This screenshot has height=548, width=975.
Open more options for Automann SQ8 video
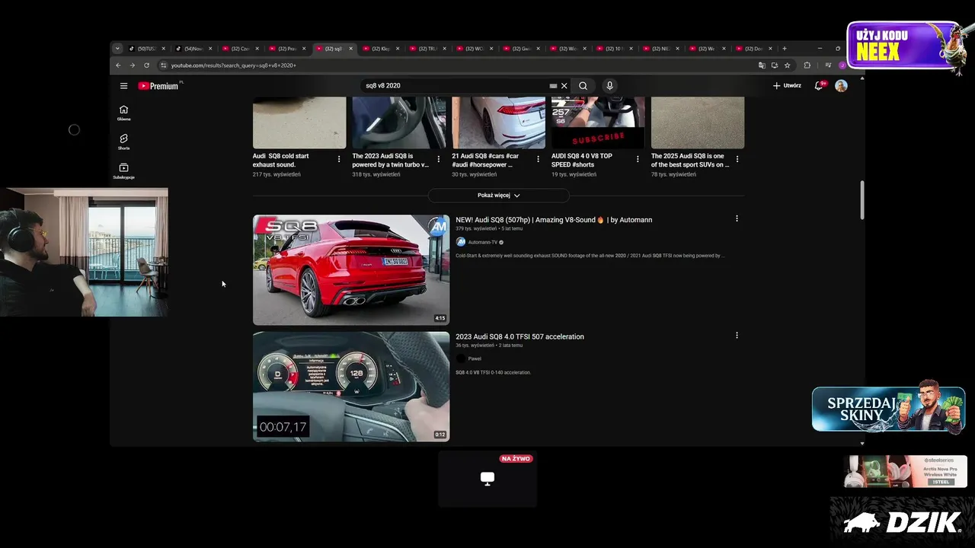coord(737,218)
